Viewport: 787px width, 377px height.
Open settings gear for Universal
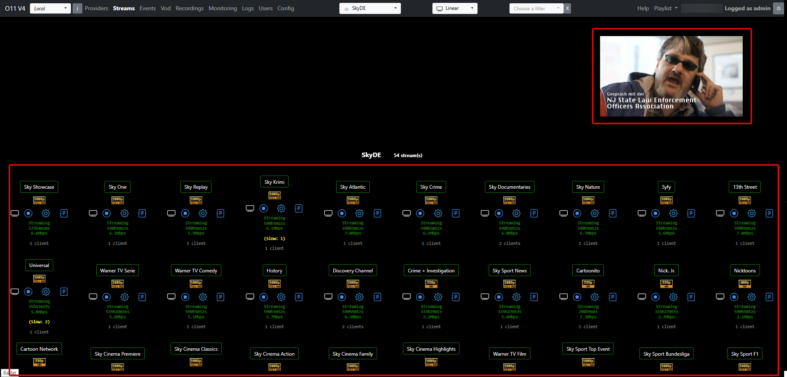coord(46,292)
